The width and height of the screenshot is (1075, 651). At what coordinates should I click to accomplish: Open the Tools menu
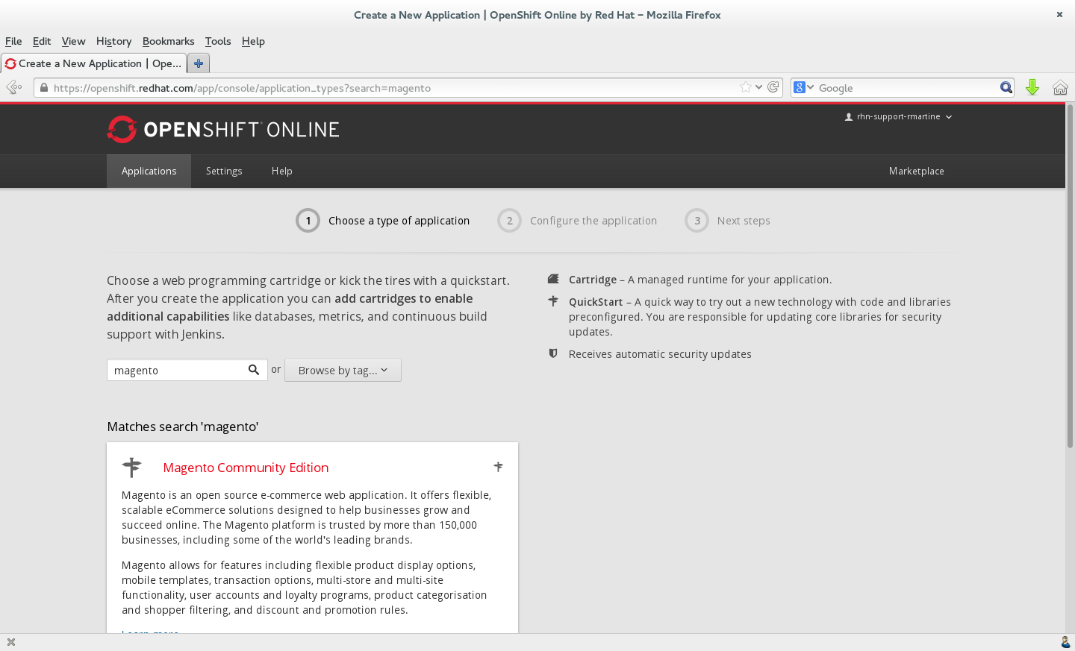(x=218, y=41)
